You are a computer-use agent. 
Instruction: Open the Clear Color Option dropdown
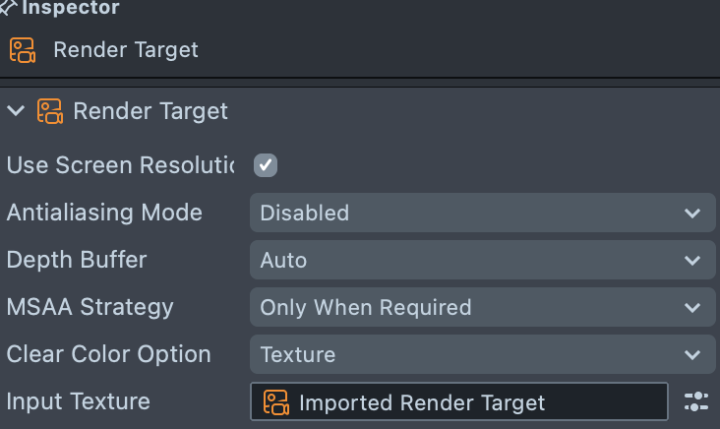(482, 354)
